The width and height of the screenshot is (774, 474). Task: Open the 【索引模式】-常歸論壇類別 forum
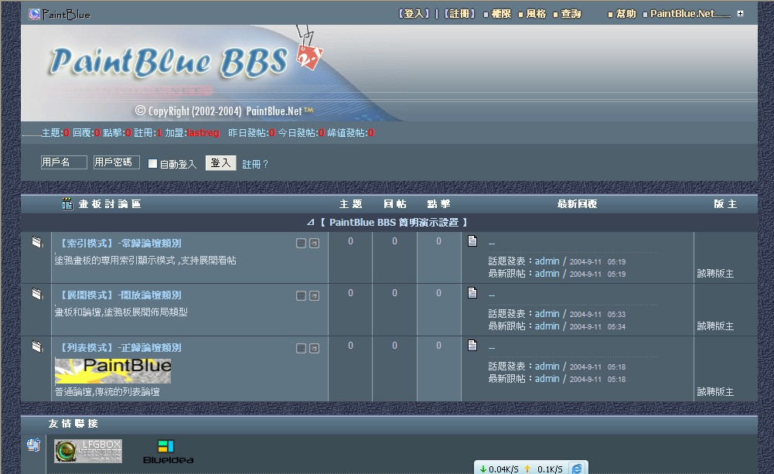(119, 243)
